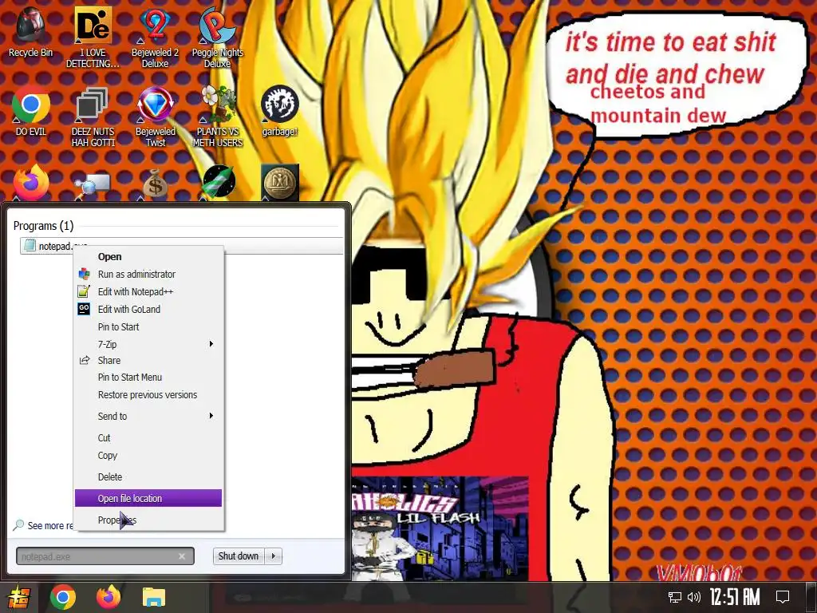Image resolution: width=817 pixels, height=613 pixels.
Task: Clear the search box with the X
Action: [182, 556]
